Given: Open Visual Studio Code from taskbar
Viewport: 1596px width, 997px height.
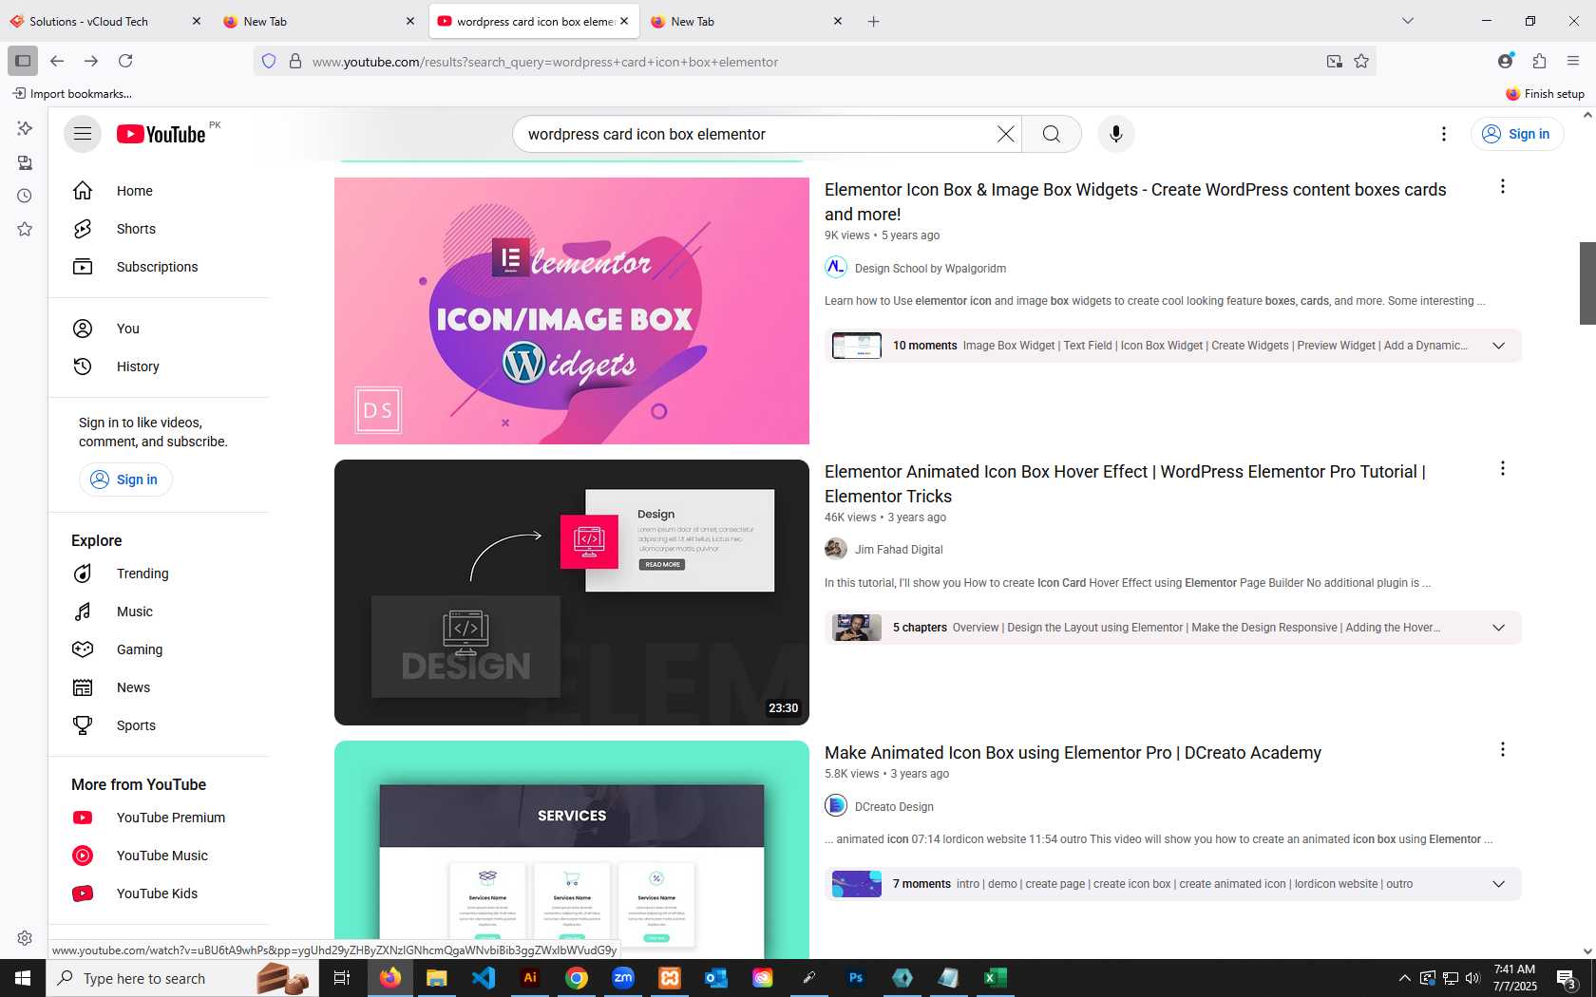Looking at the screenshot, I should point(484,978).
